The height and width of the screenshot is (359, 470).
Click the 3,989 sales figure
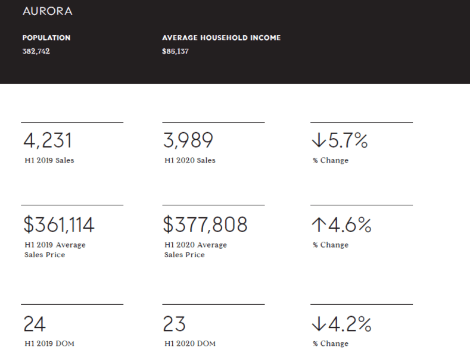188,141
